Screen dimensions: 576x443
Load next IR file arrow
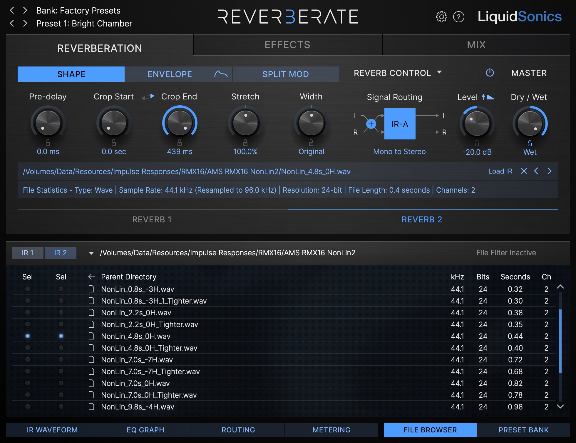(549, 171)
